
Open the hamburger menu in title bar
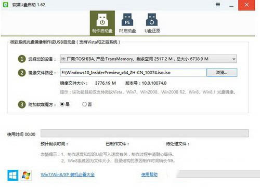(x=218, y=5)
